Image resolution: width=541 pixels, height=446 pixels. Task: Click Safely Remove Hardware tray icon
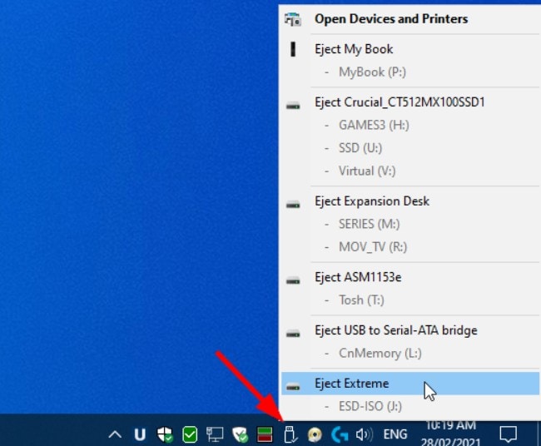(290, 434)
